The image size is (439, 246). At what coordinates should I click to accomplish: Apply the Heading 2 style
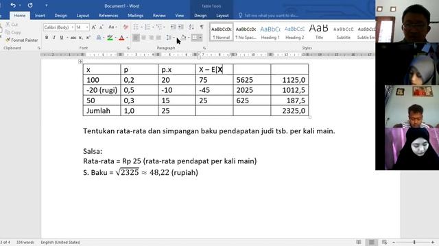(294, 32)
